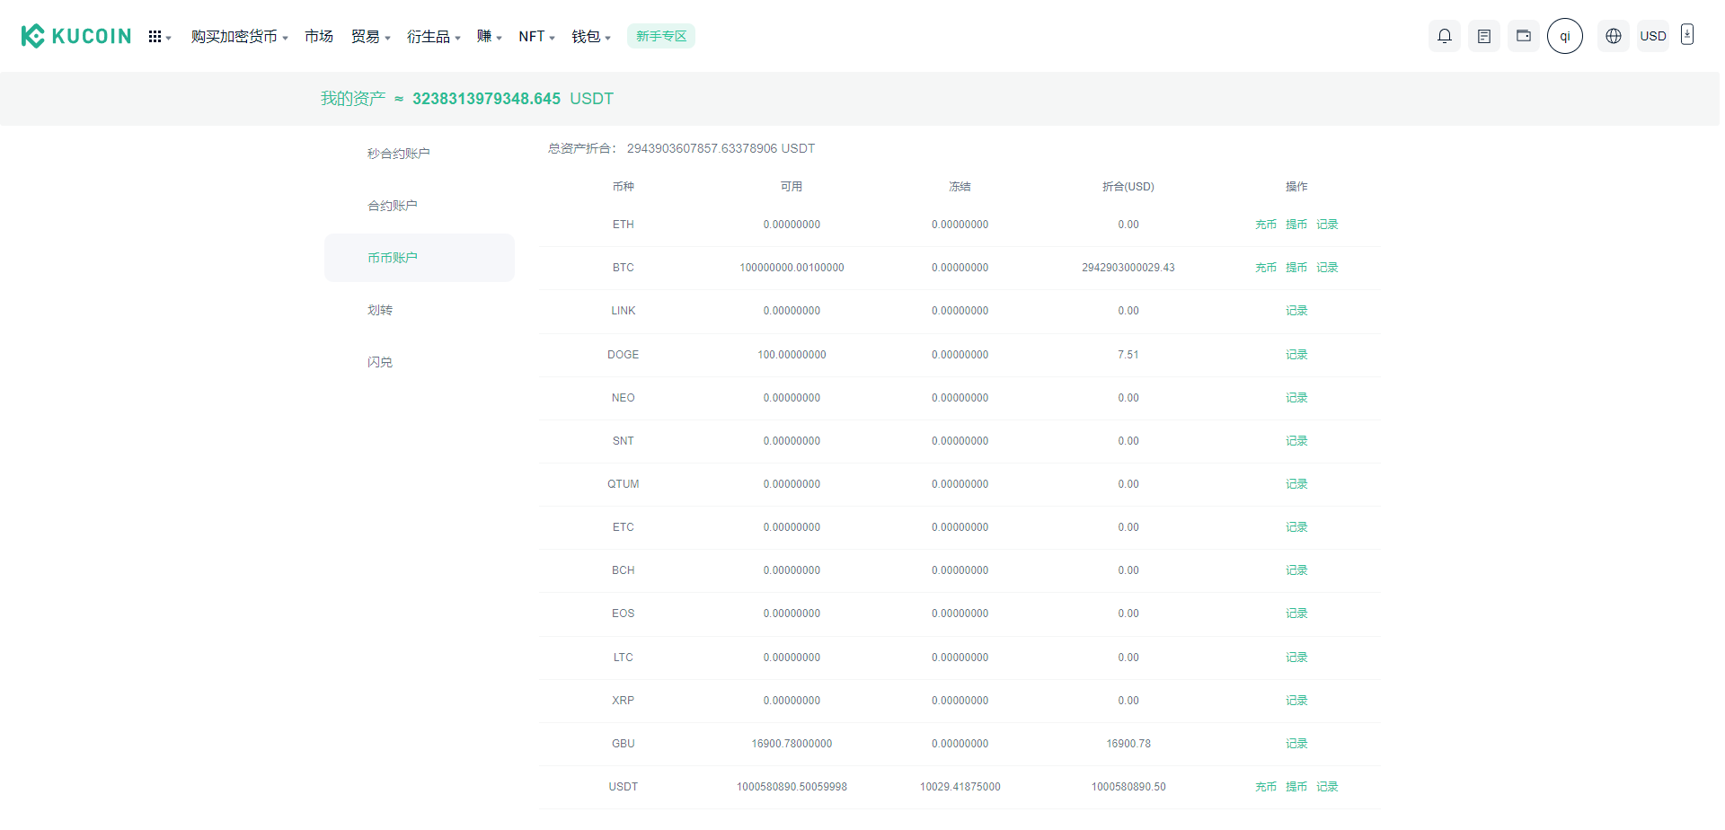
Task: Expand the 衍生品 dropdown menu
Action: tap(433, 37)
